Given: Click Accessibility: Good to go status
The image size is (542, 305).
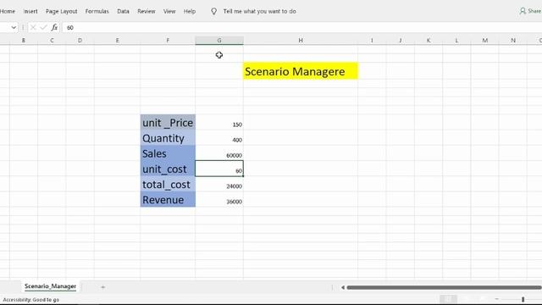Looking at the screenshot, I should [x=31, y=300].
